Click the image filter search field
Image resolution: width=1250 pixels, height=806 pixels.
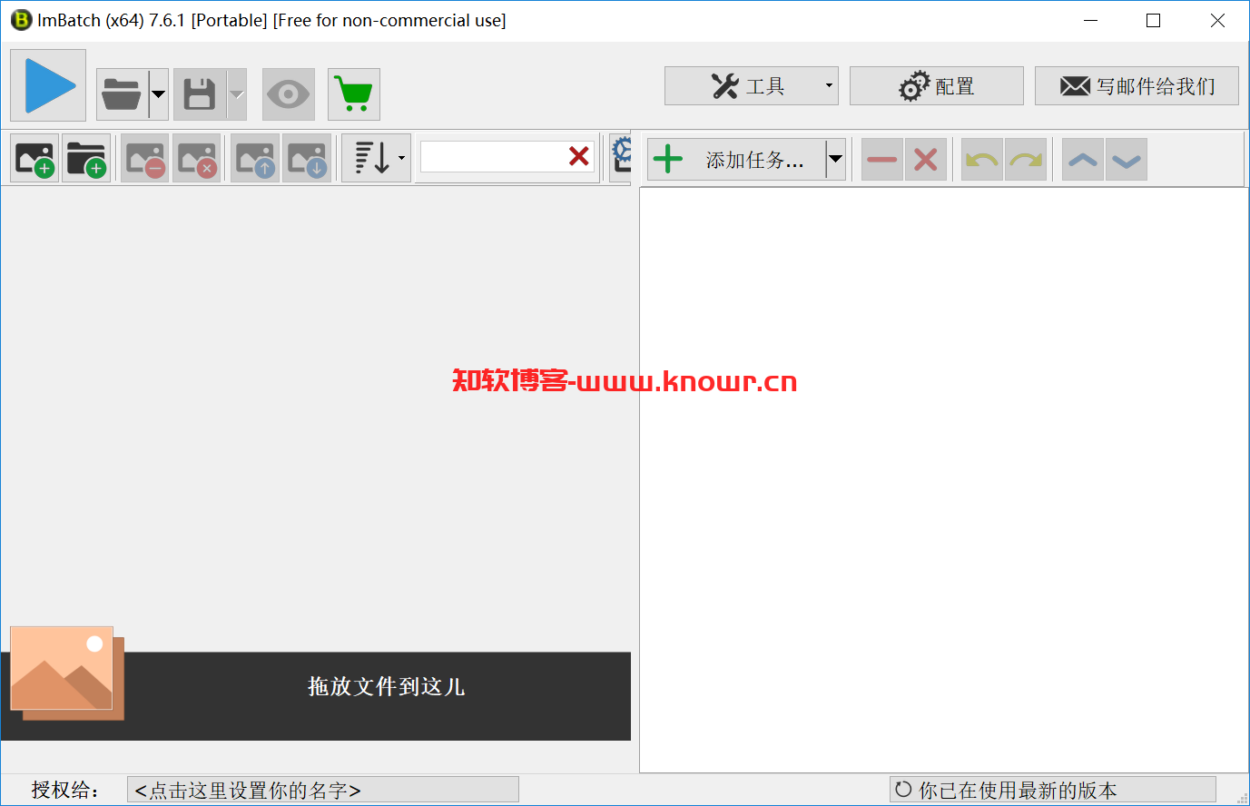(491, 157)
